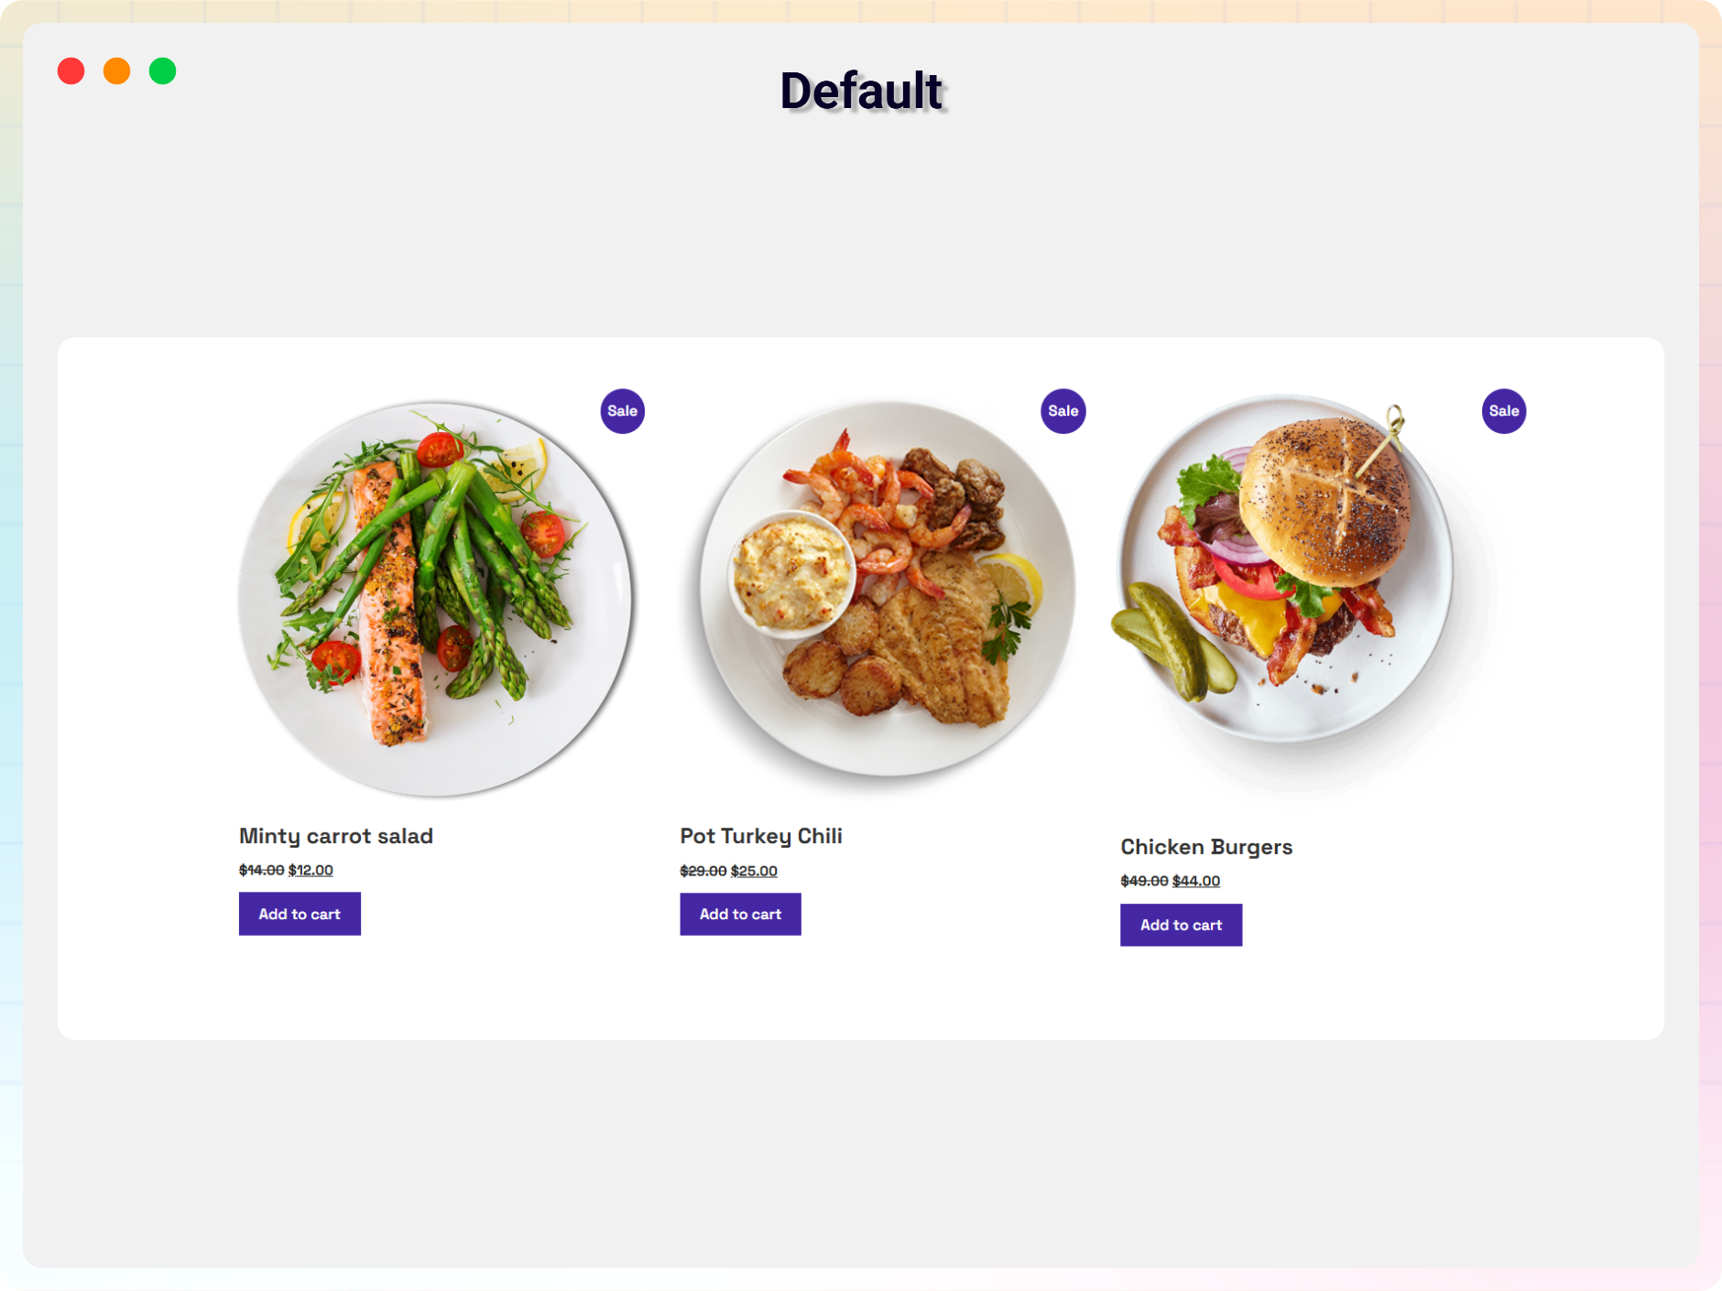Open the Chicken Burgers product title
The image size is (1722, 1291).
pyautogui.click(x=1206, y=847)
